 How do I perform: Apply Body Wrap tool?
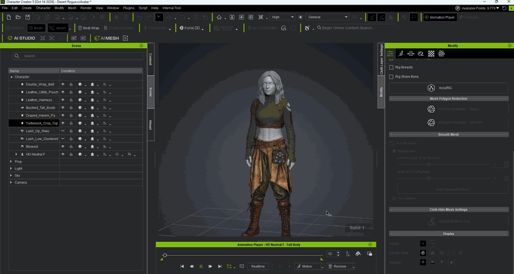click(x=89, y=28)
